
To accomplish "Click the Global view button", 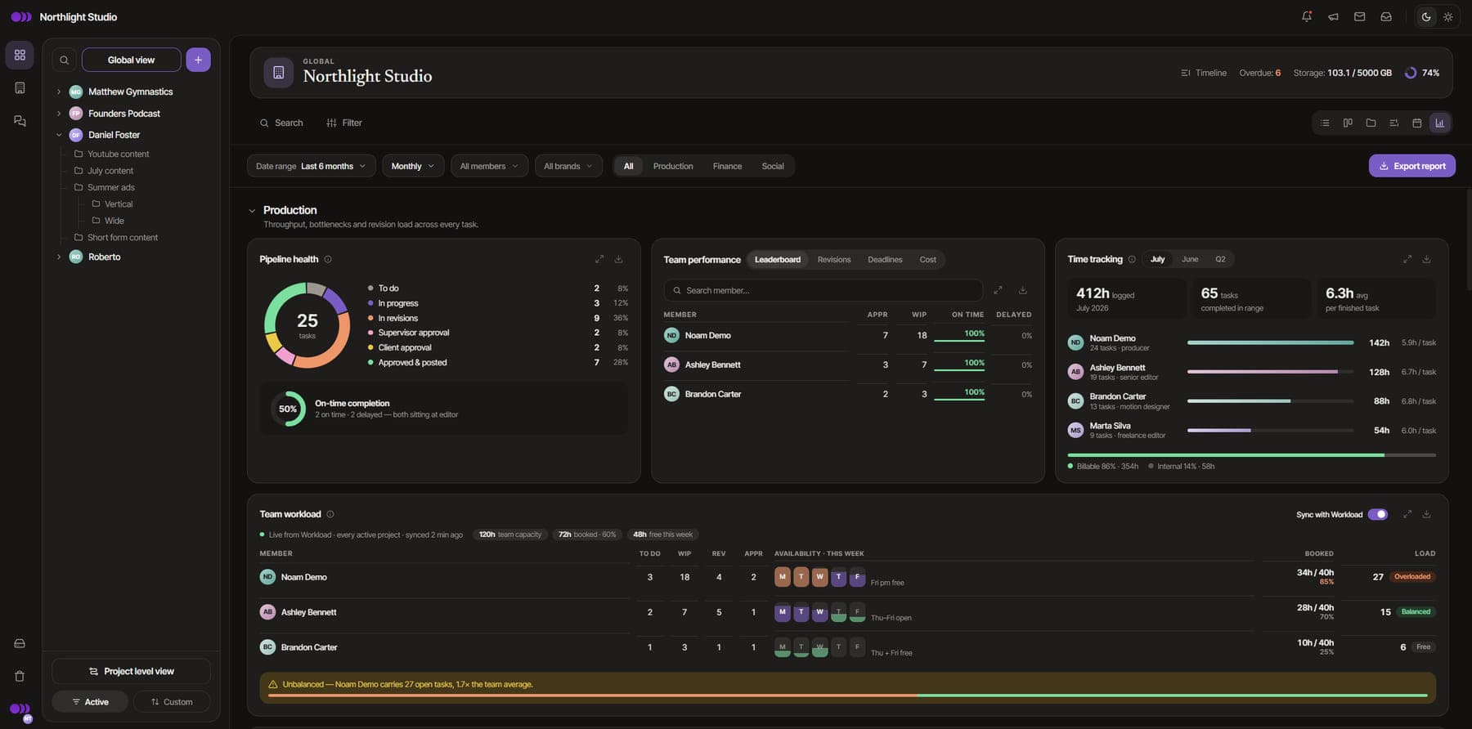I will (x=131, y=60).
